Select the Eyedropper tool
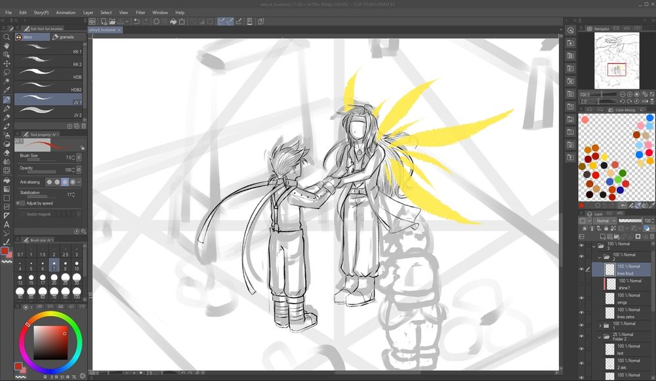Viewport: 656px width, 381px height. coord(7,90)
